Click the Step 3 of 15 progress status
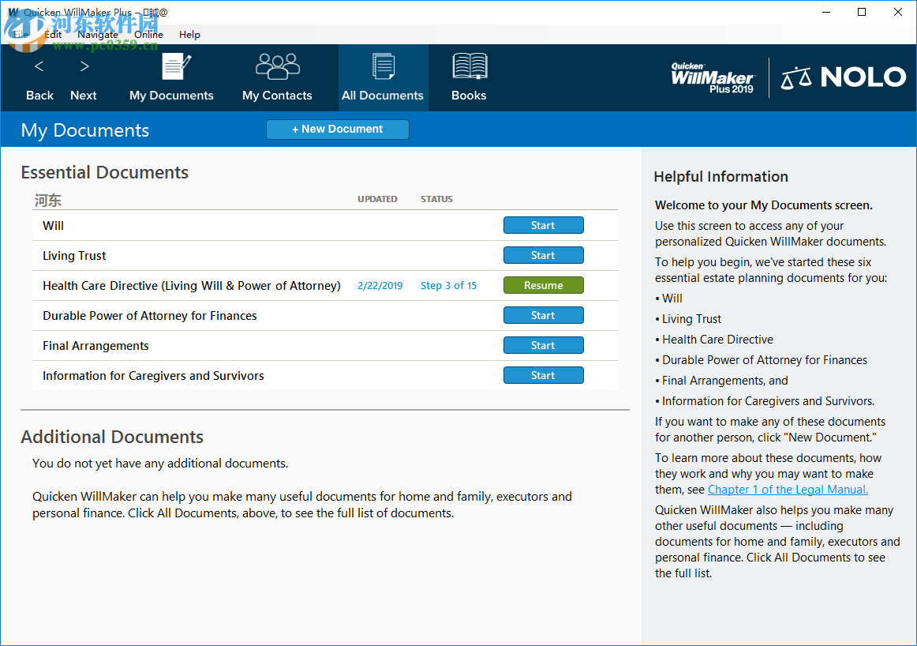917x646 pixels. point(448,285)
